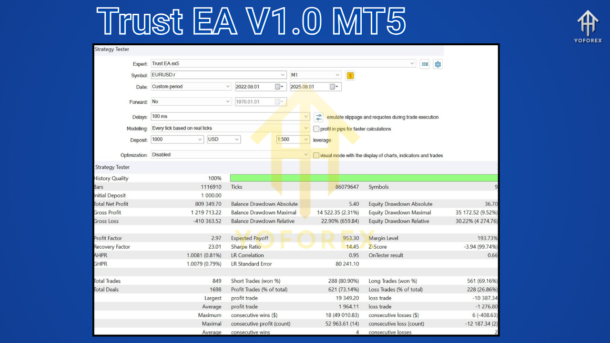This screenshot has width=610, height=343.
Task: Open the Expert Advisor properties gear icon
Action: click(437, 64)
